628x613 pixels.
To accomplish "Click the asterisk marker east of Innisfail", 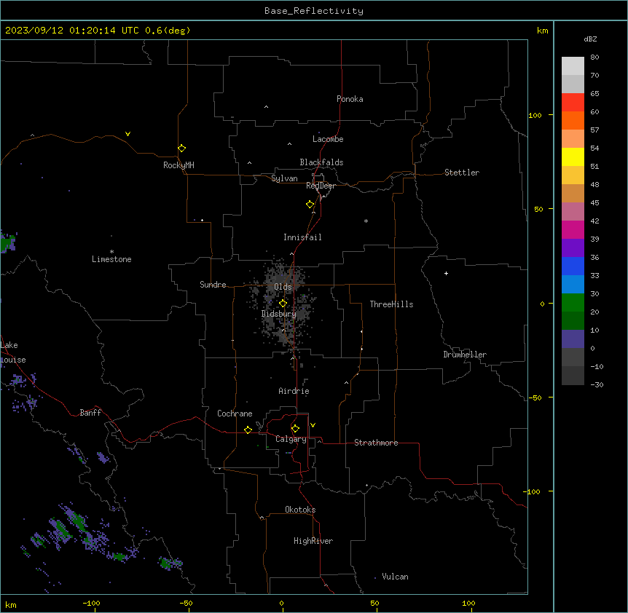I will click(x=366, y=221).
